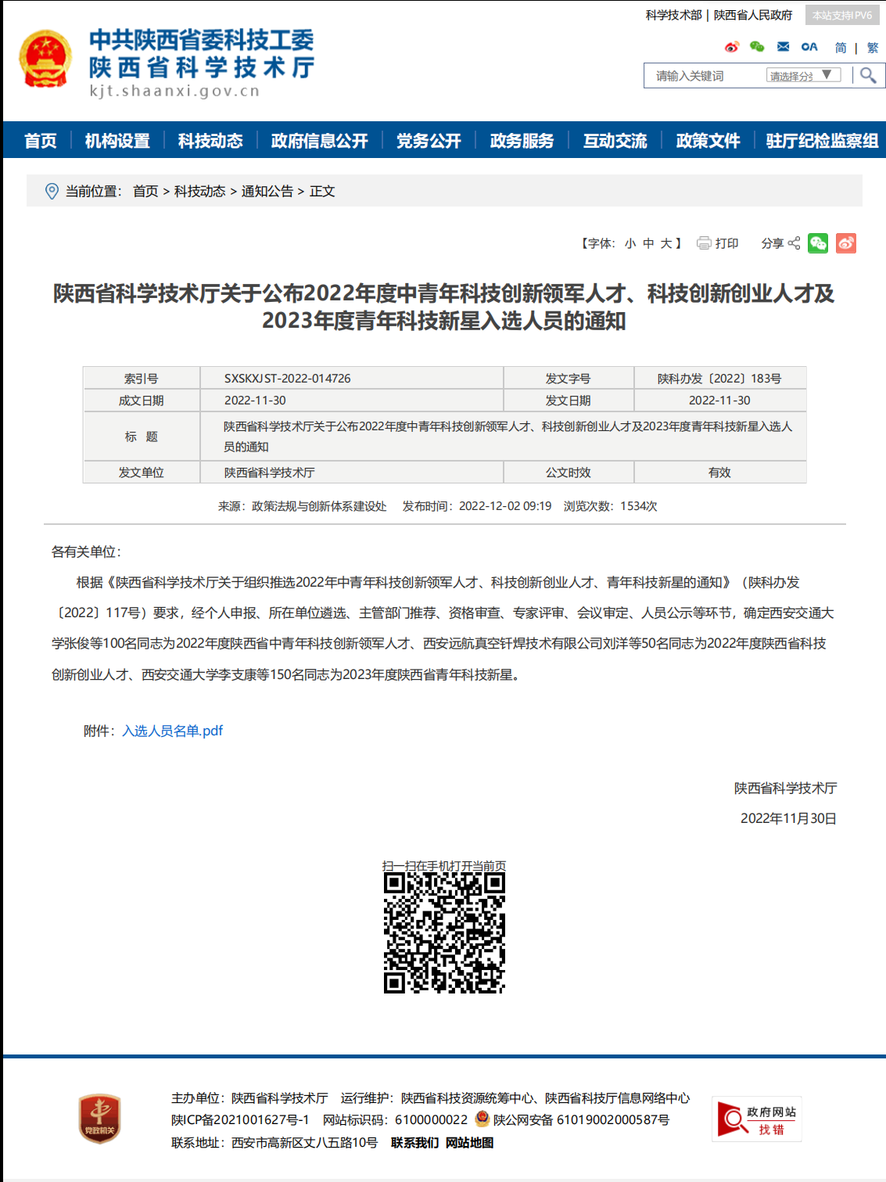
Task: Click the 党政机关 badge icon in footer
Action: coord(99,1119)
